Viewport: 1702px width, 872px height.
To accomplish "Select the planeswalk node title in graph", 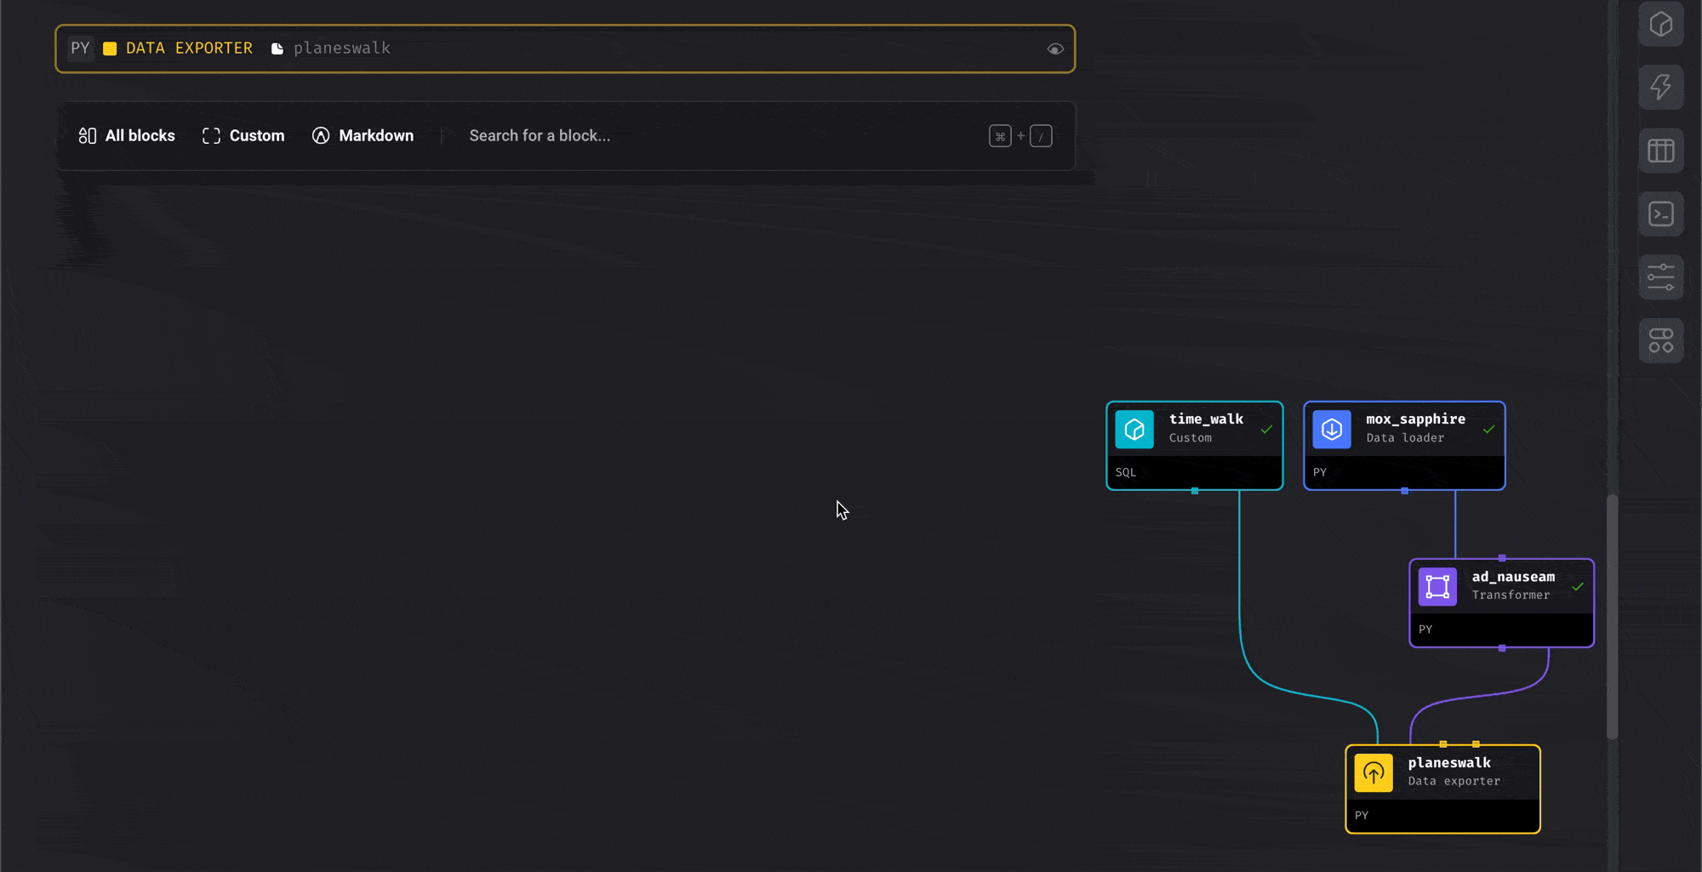I will tap(1449, 763).
